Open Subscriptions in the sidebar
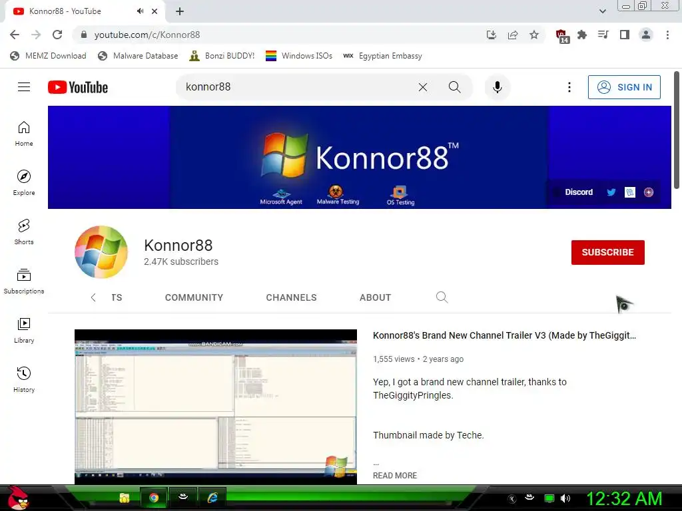 (x=24, y=281)
